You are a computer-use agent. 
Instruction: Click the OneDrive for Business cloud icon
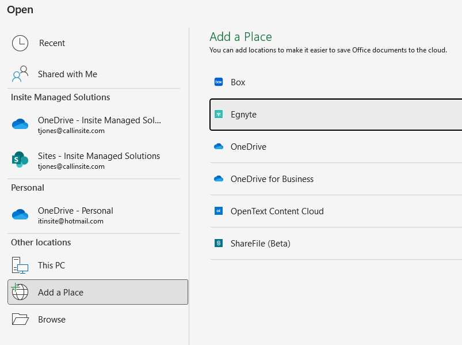[219, 179]
